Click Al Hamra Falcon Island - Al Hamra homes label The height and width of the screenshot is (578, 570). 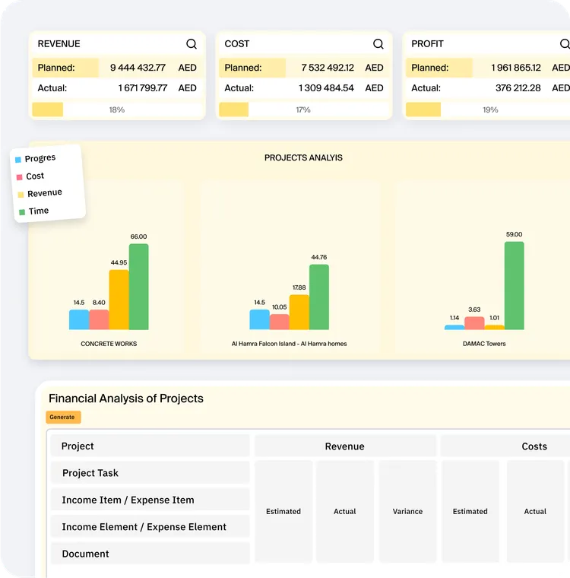[290, 344]
